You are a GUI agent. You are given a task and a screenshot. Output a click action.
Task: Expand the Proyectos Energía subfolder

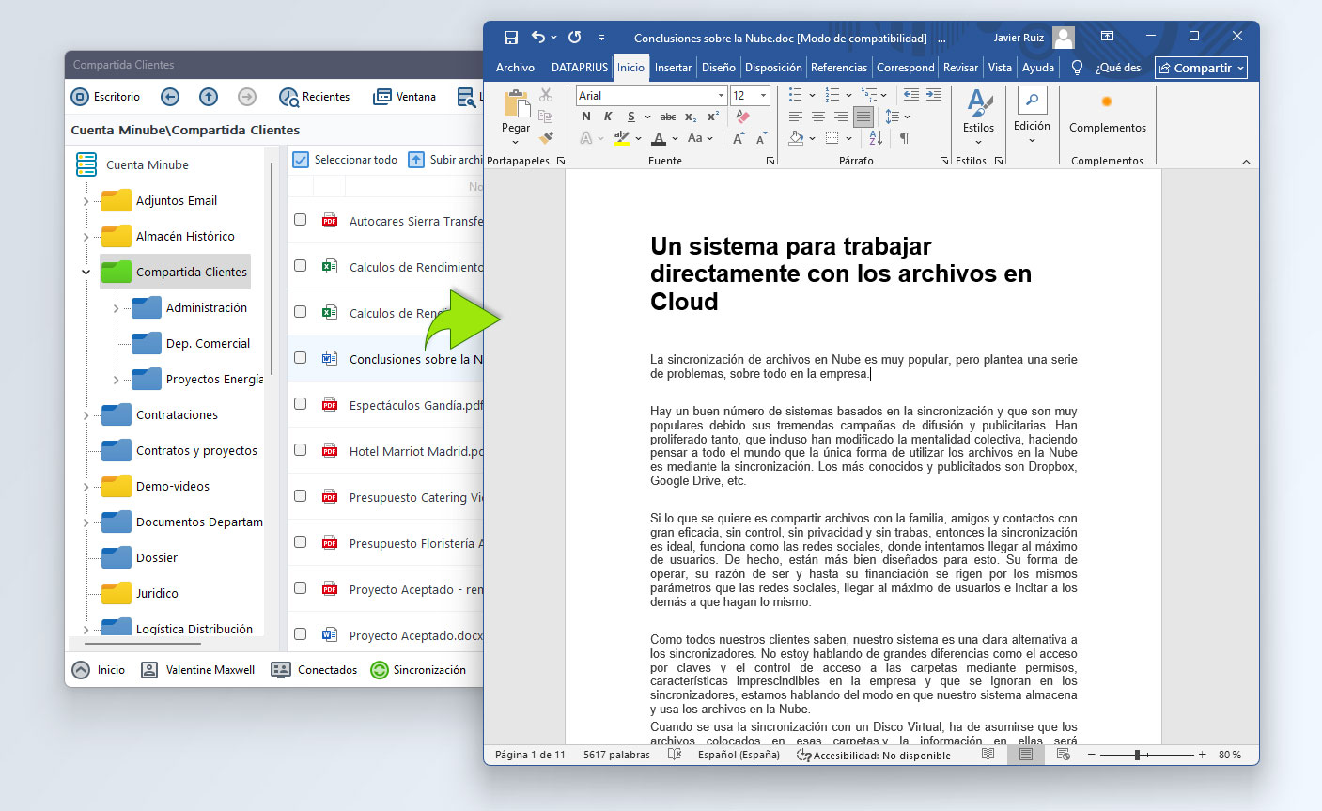(x=116, y=380)
